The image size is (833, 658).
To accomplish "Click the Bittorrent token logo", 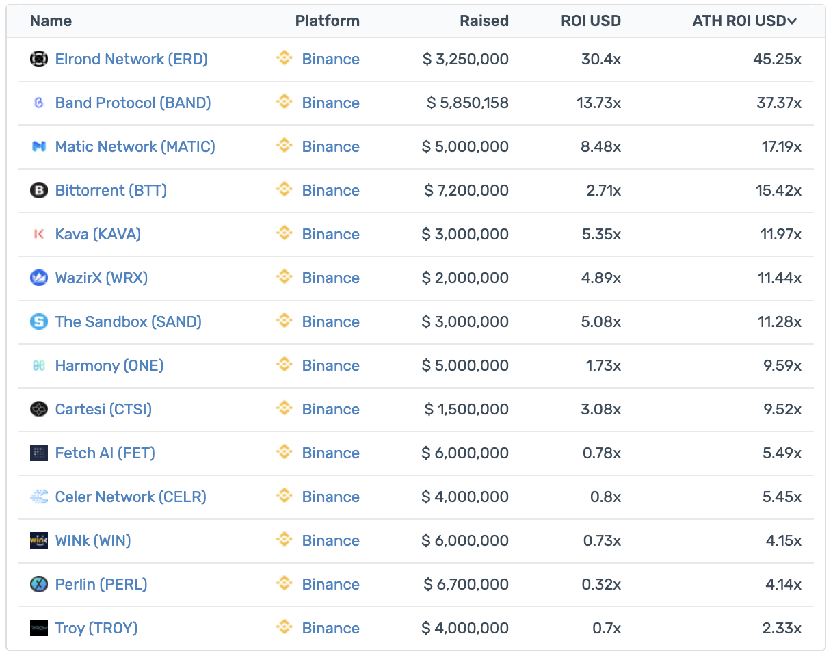I will point(39,190).
